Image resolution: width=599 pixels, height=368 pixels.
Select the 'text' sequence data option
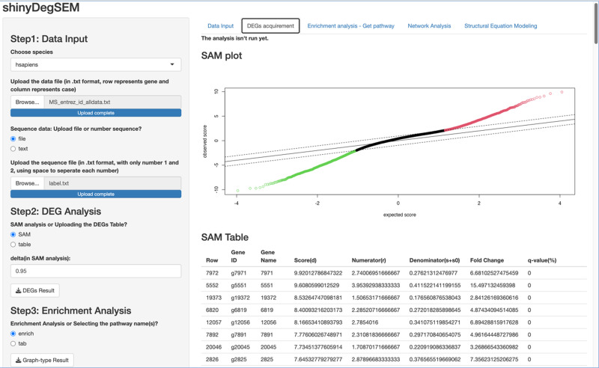pyautogui.click(x=13, y=149)
